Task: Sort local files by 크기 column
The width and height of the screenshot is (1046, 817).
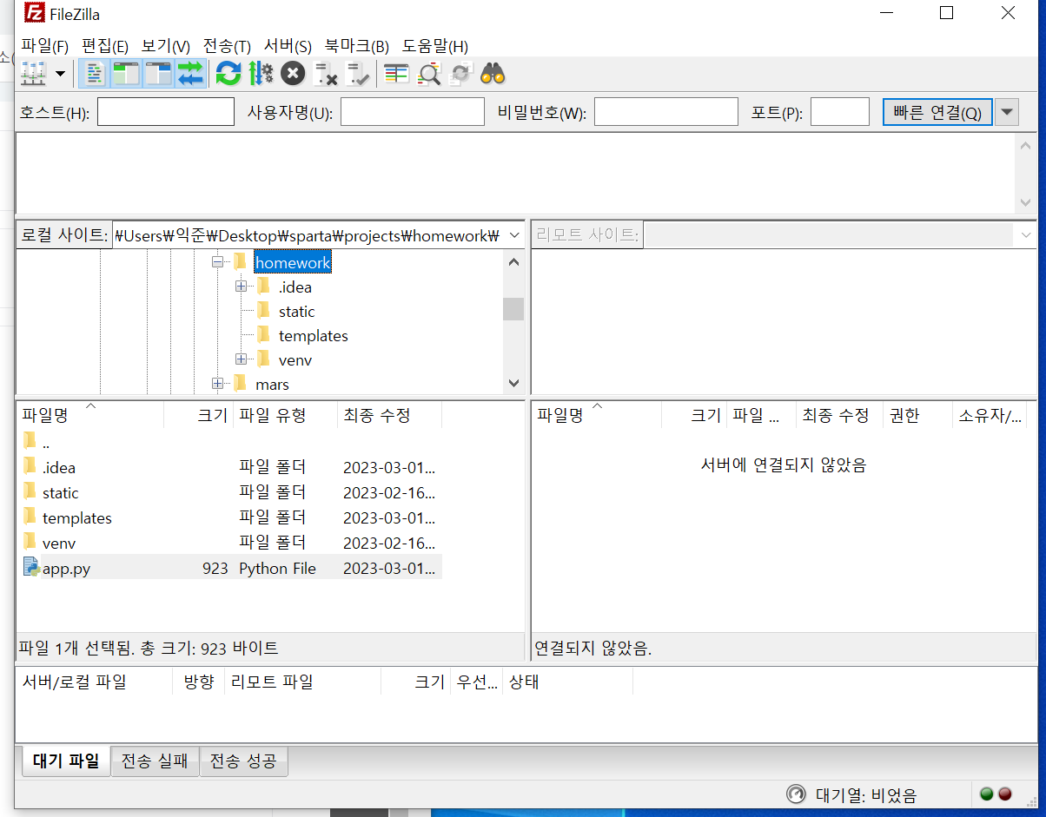Action: click(x=199, y=415)
